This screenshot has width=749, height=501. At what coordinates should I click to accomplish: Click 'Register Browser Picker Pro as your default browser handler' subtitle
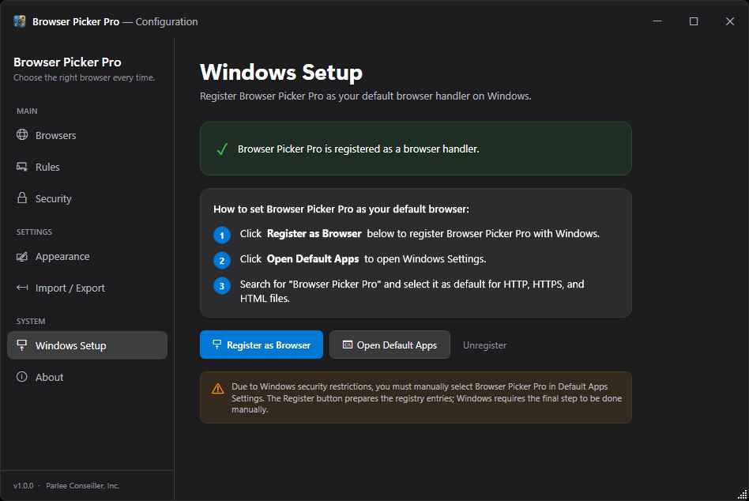pyautogui.click(x=366, y=96)
